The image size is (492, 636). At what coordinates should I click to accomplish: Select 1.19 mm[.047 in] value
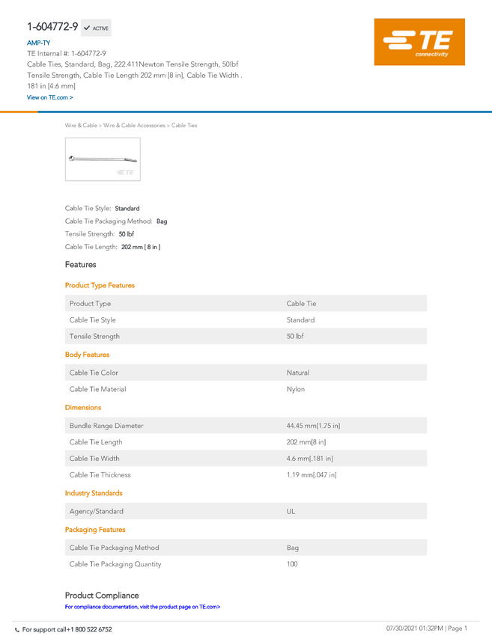tap(312, 475)
